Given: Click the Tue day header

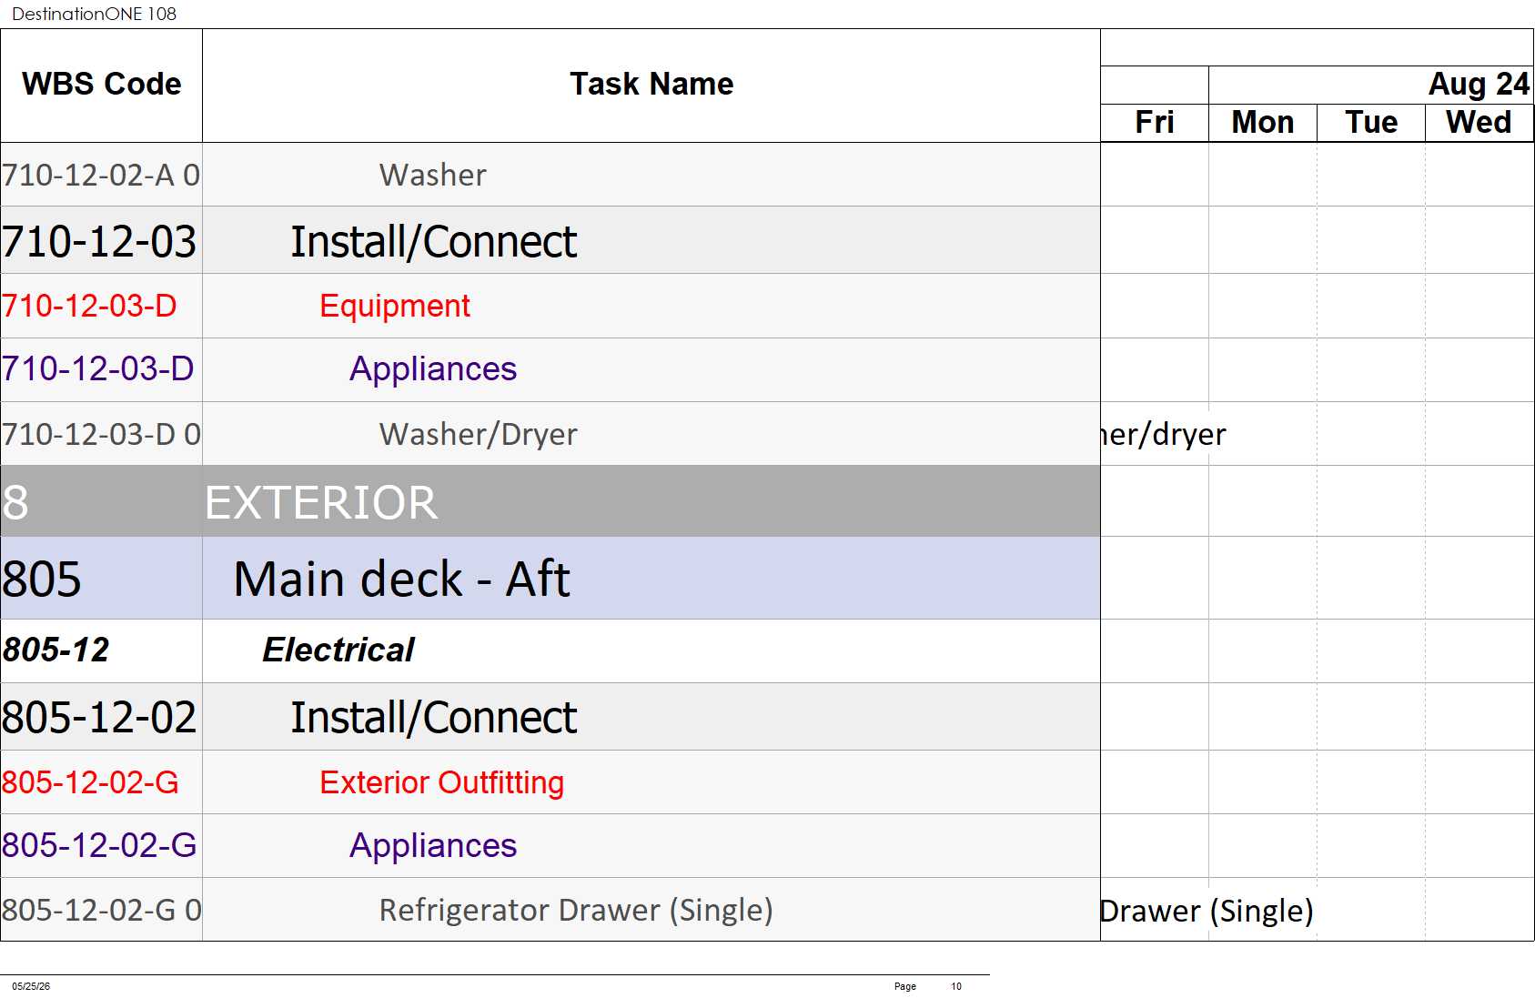Looking at the screenshot, I should (x=1370, y=123).
